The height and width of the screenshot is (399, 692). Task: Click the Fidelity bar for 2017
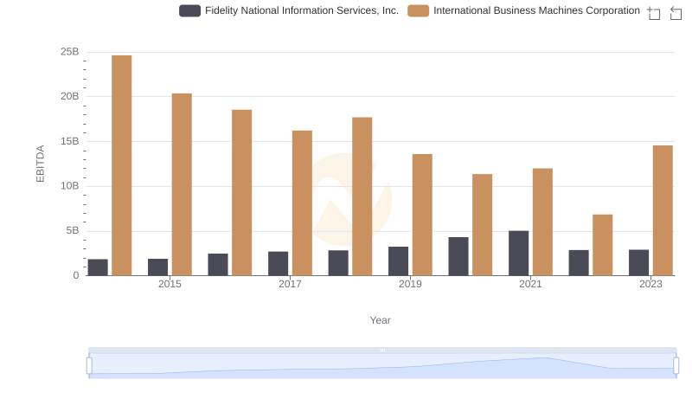tap(278, 264)
